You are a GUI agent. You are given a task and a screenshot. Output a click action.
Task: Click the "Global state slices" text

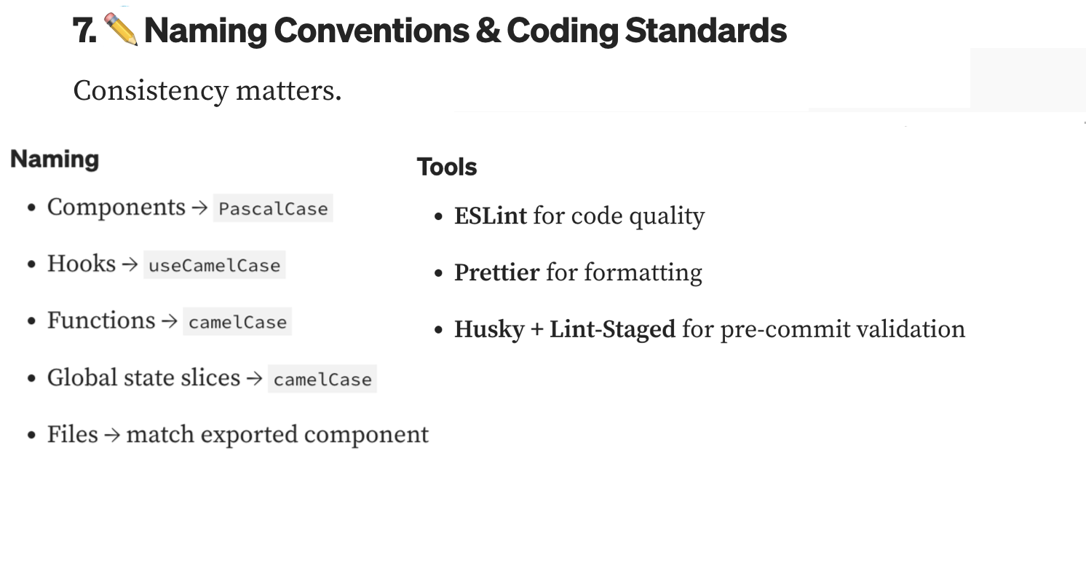pyautogui.click(x=143, y=377)
